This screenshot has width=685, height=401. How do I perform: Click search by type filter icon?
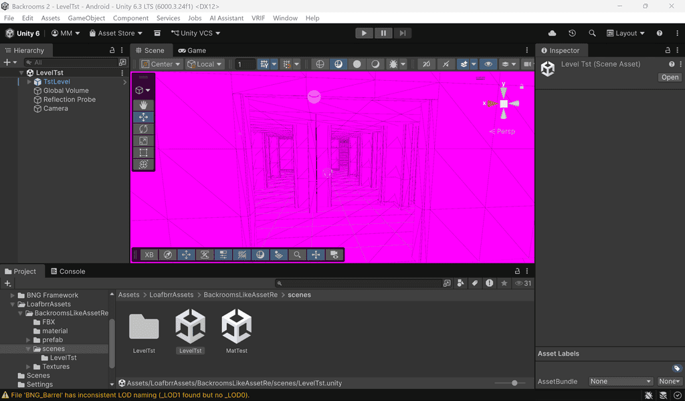point(460,283)
